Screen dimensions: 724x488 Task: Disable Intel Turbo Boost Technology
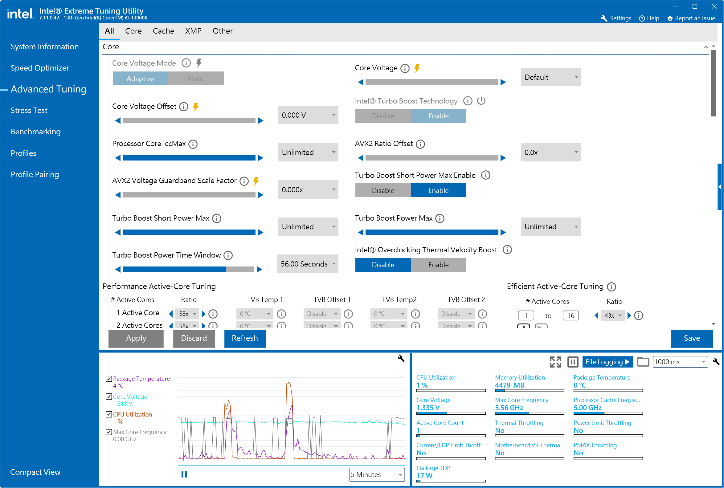(x=383, y=116)
